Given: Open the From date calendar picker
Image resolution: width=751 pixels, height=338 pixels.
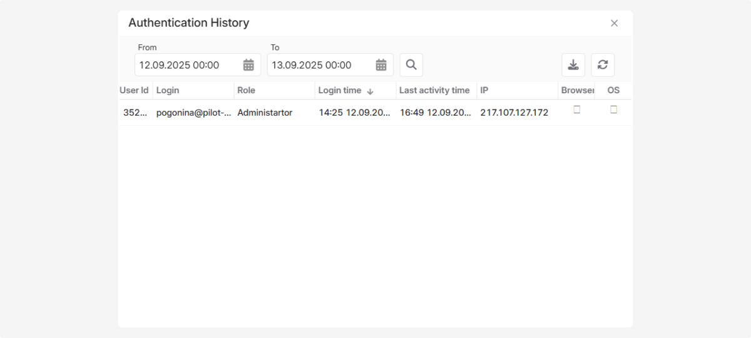Looking at the screenshot, I should [248, 65].
